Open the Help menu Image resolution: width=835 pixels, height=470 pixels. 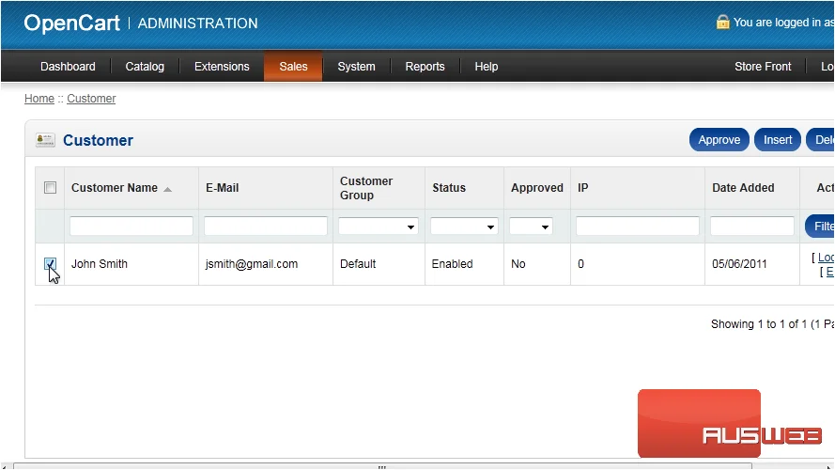(487, 67)
